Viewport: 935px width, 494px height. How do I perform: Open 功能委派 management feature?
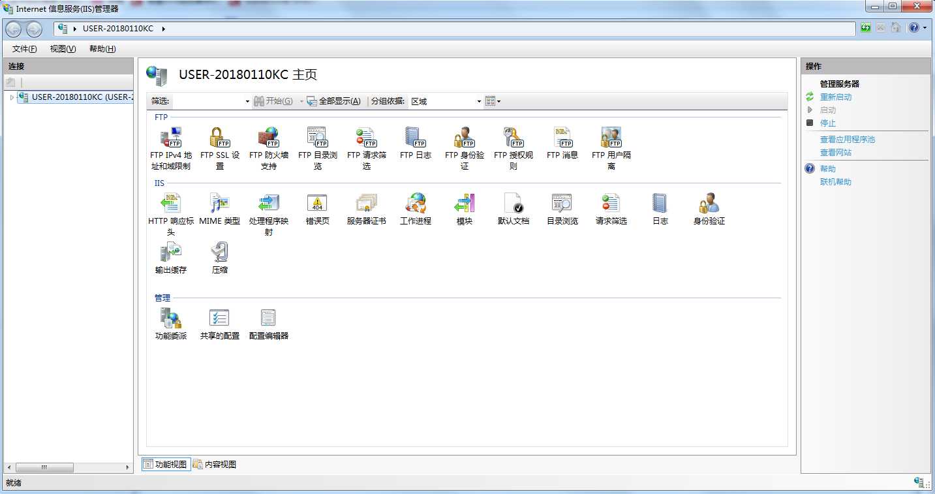pos(171,324)
